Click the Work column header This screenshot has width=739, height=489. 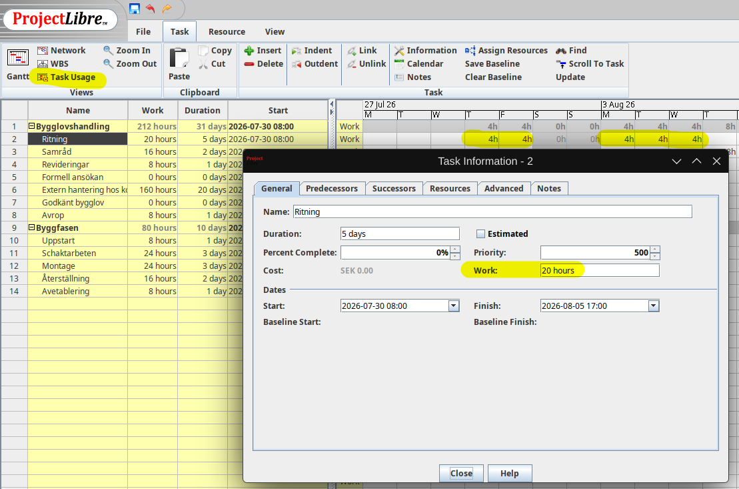pos(153,111)
